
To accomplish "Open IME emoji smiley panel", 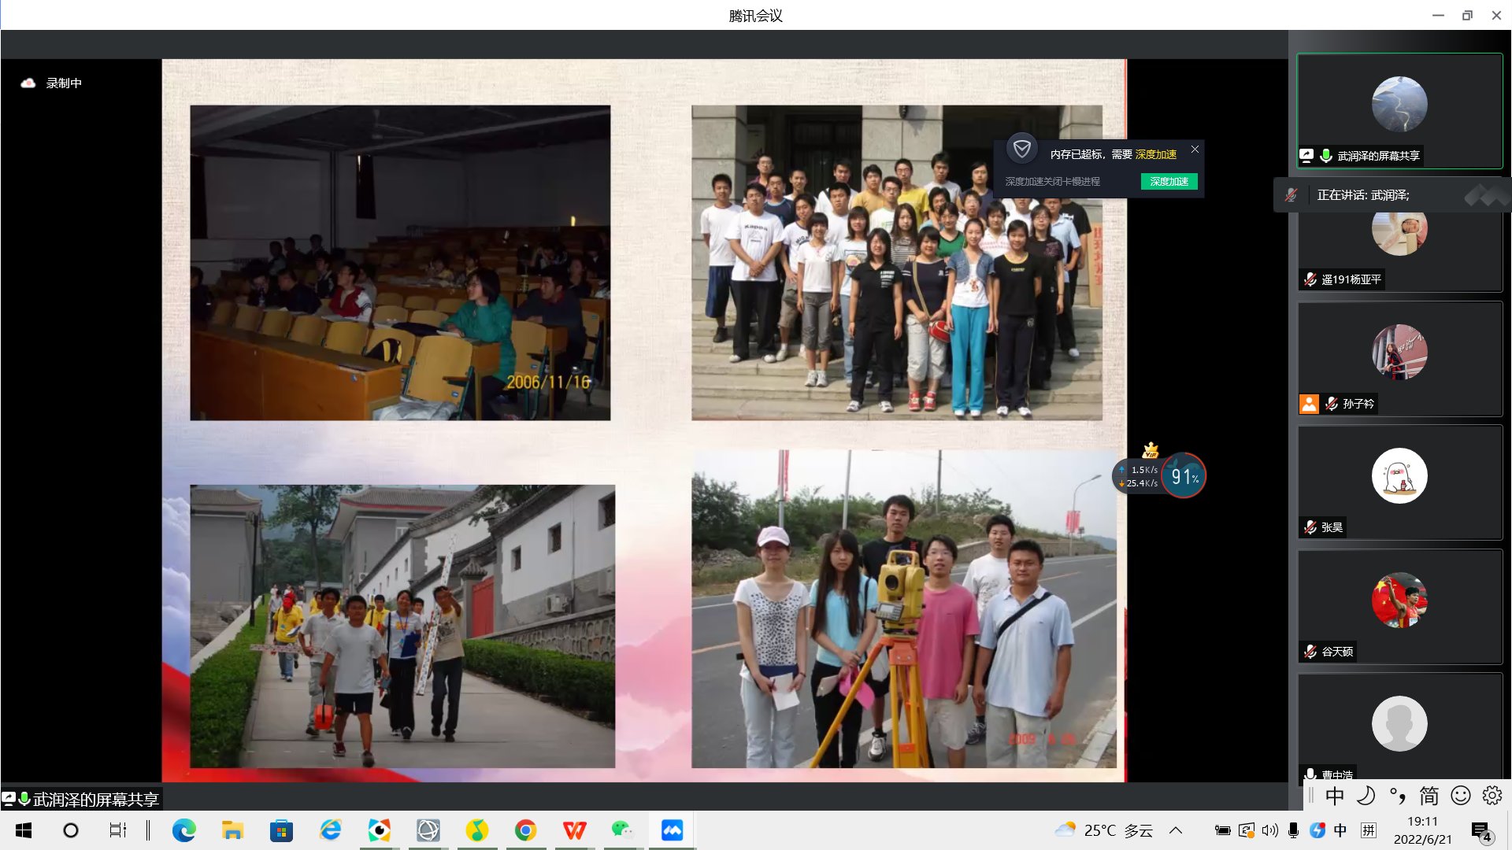I will (1460, 796).
